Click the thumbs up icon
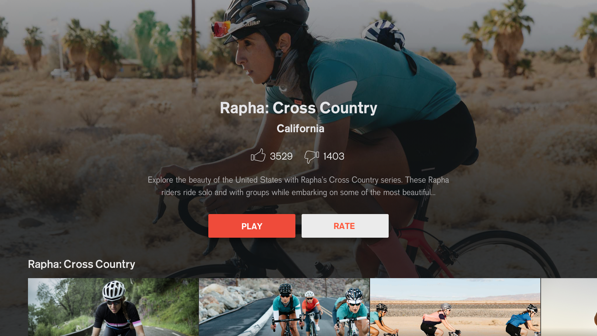Screen dimensions: 597x336 click(x=258, y=155)
